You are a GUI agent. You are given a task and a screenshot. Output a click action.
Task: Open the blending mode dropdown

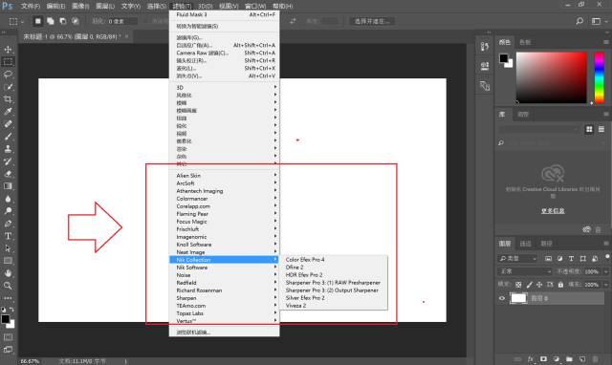coord(525,271)
